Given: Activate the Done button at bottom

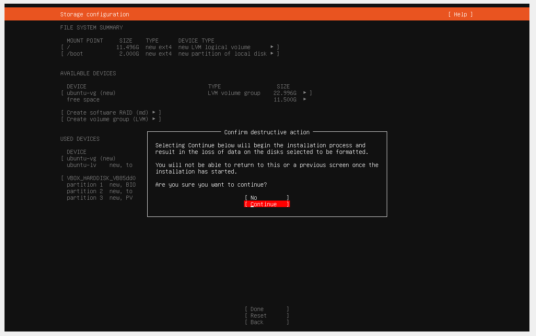Looking at the screenshot, I should [x=267, y=309].
